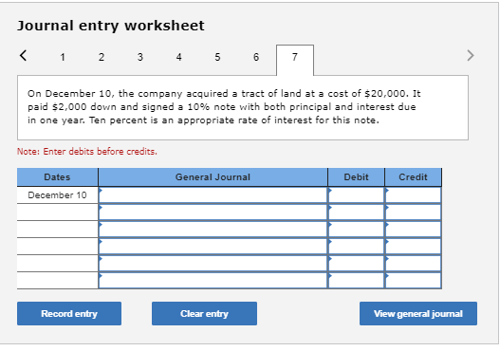This screenshot has height=351, width=500.
Task: Go to previous entry with left arrow
Action: point(23,55)
